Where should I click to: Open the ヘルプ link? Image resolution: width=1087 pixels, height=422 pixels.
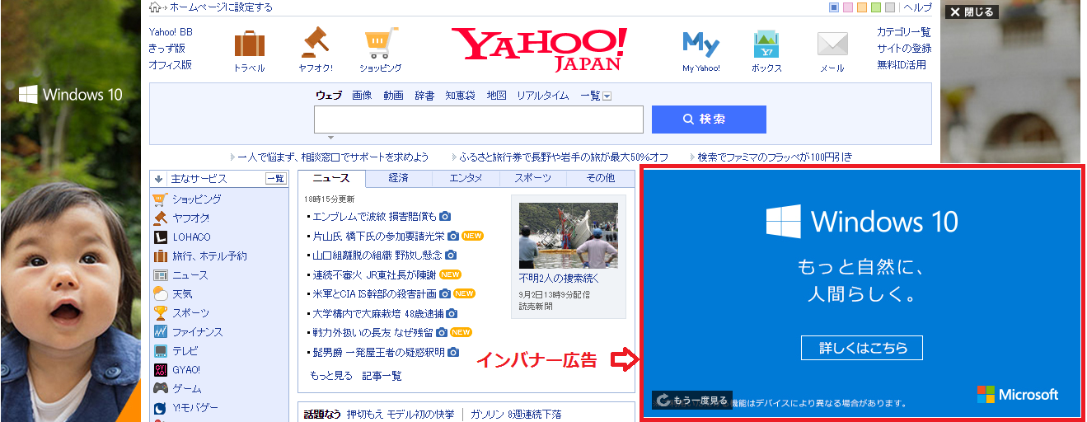[918, 7]
